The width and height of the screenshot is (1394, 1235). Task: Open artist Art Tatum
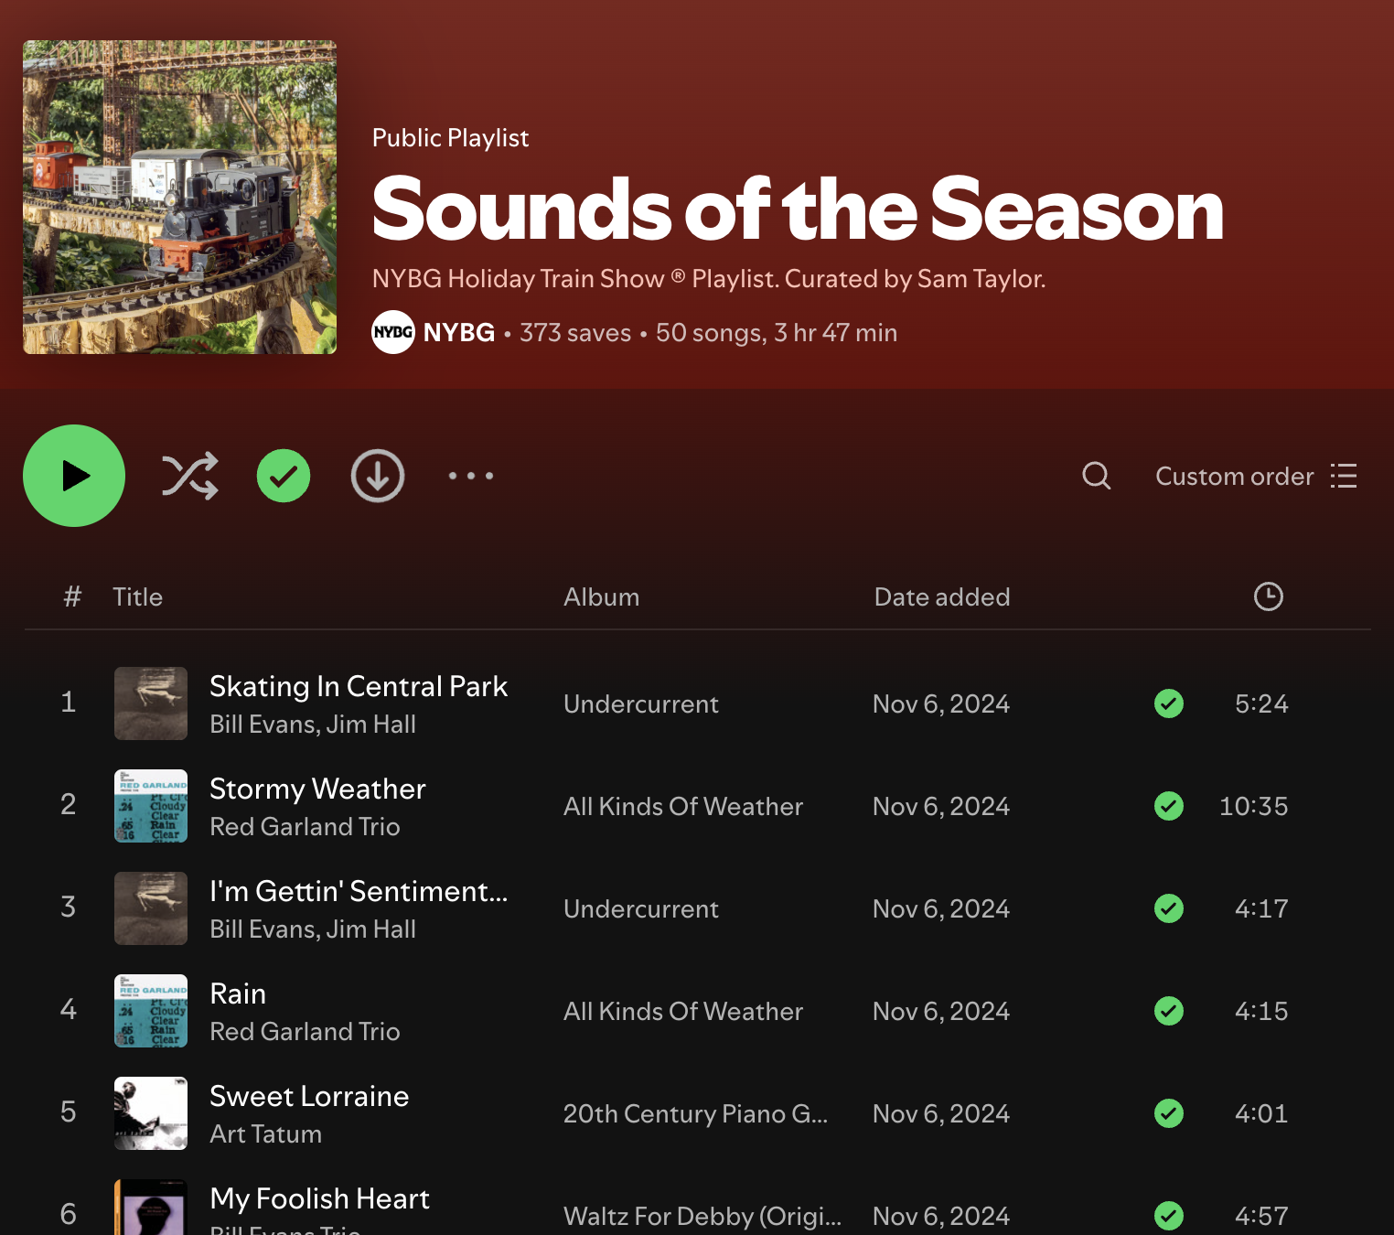[x=265, y=1134]
